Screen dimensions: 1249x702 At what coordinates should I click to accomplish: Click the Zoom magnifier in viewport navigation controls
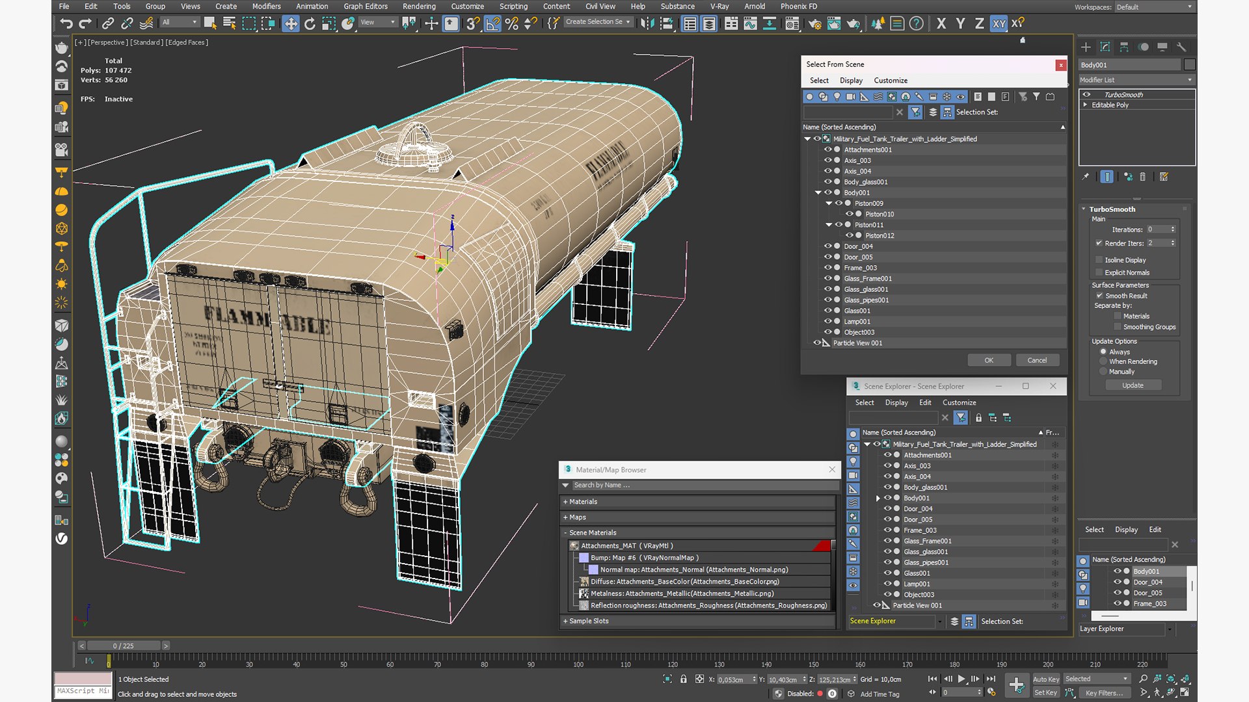(1144, 679)
